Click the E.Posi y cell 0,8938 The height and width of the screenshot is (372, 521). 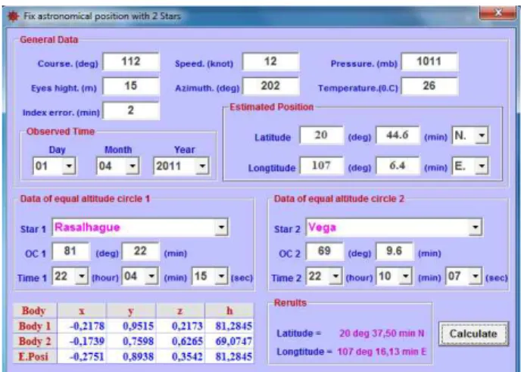coord(131,356)
